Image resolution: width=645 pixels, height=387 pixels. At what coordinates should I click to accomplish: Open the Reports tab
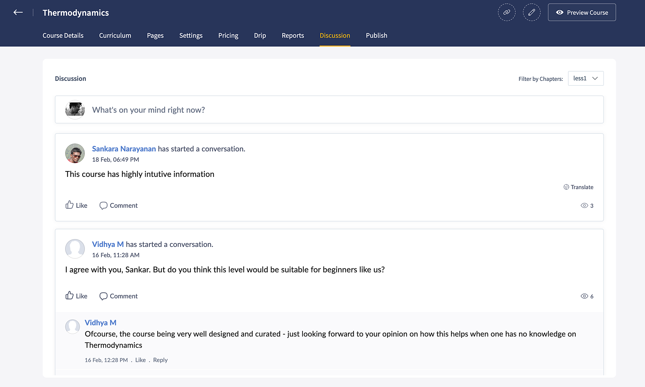tap(293, 35)
